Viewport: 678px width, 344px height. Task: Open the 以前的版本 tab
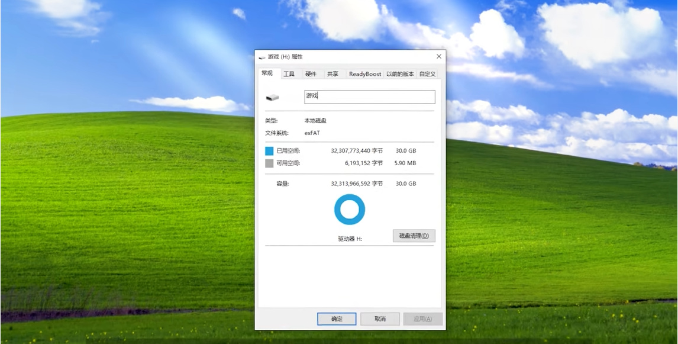tap(400, 74)
